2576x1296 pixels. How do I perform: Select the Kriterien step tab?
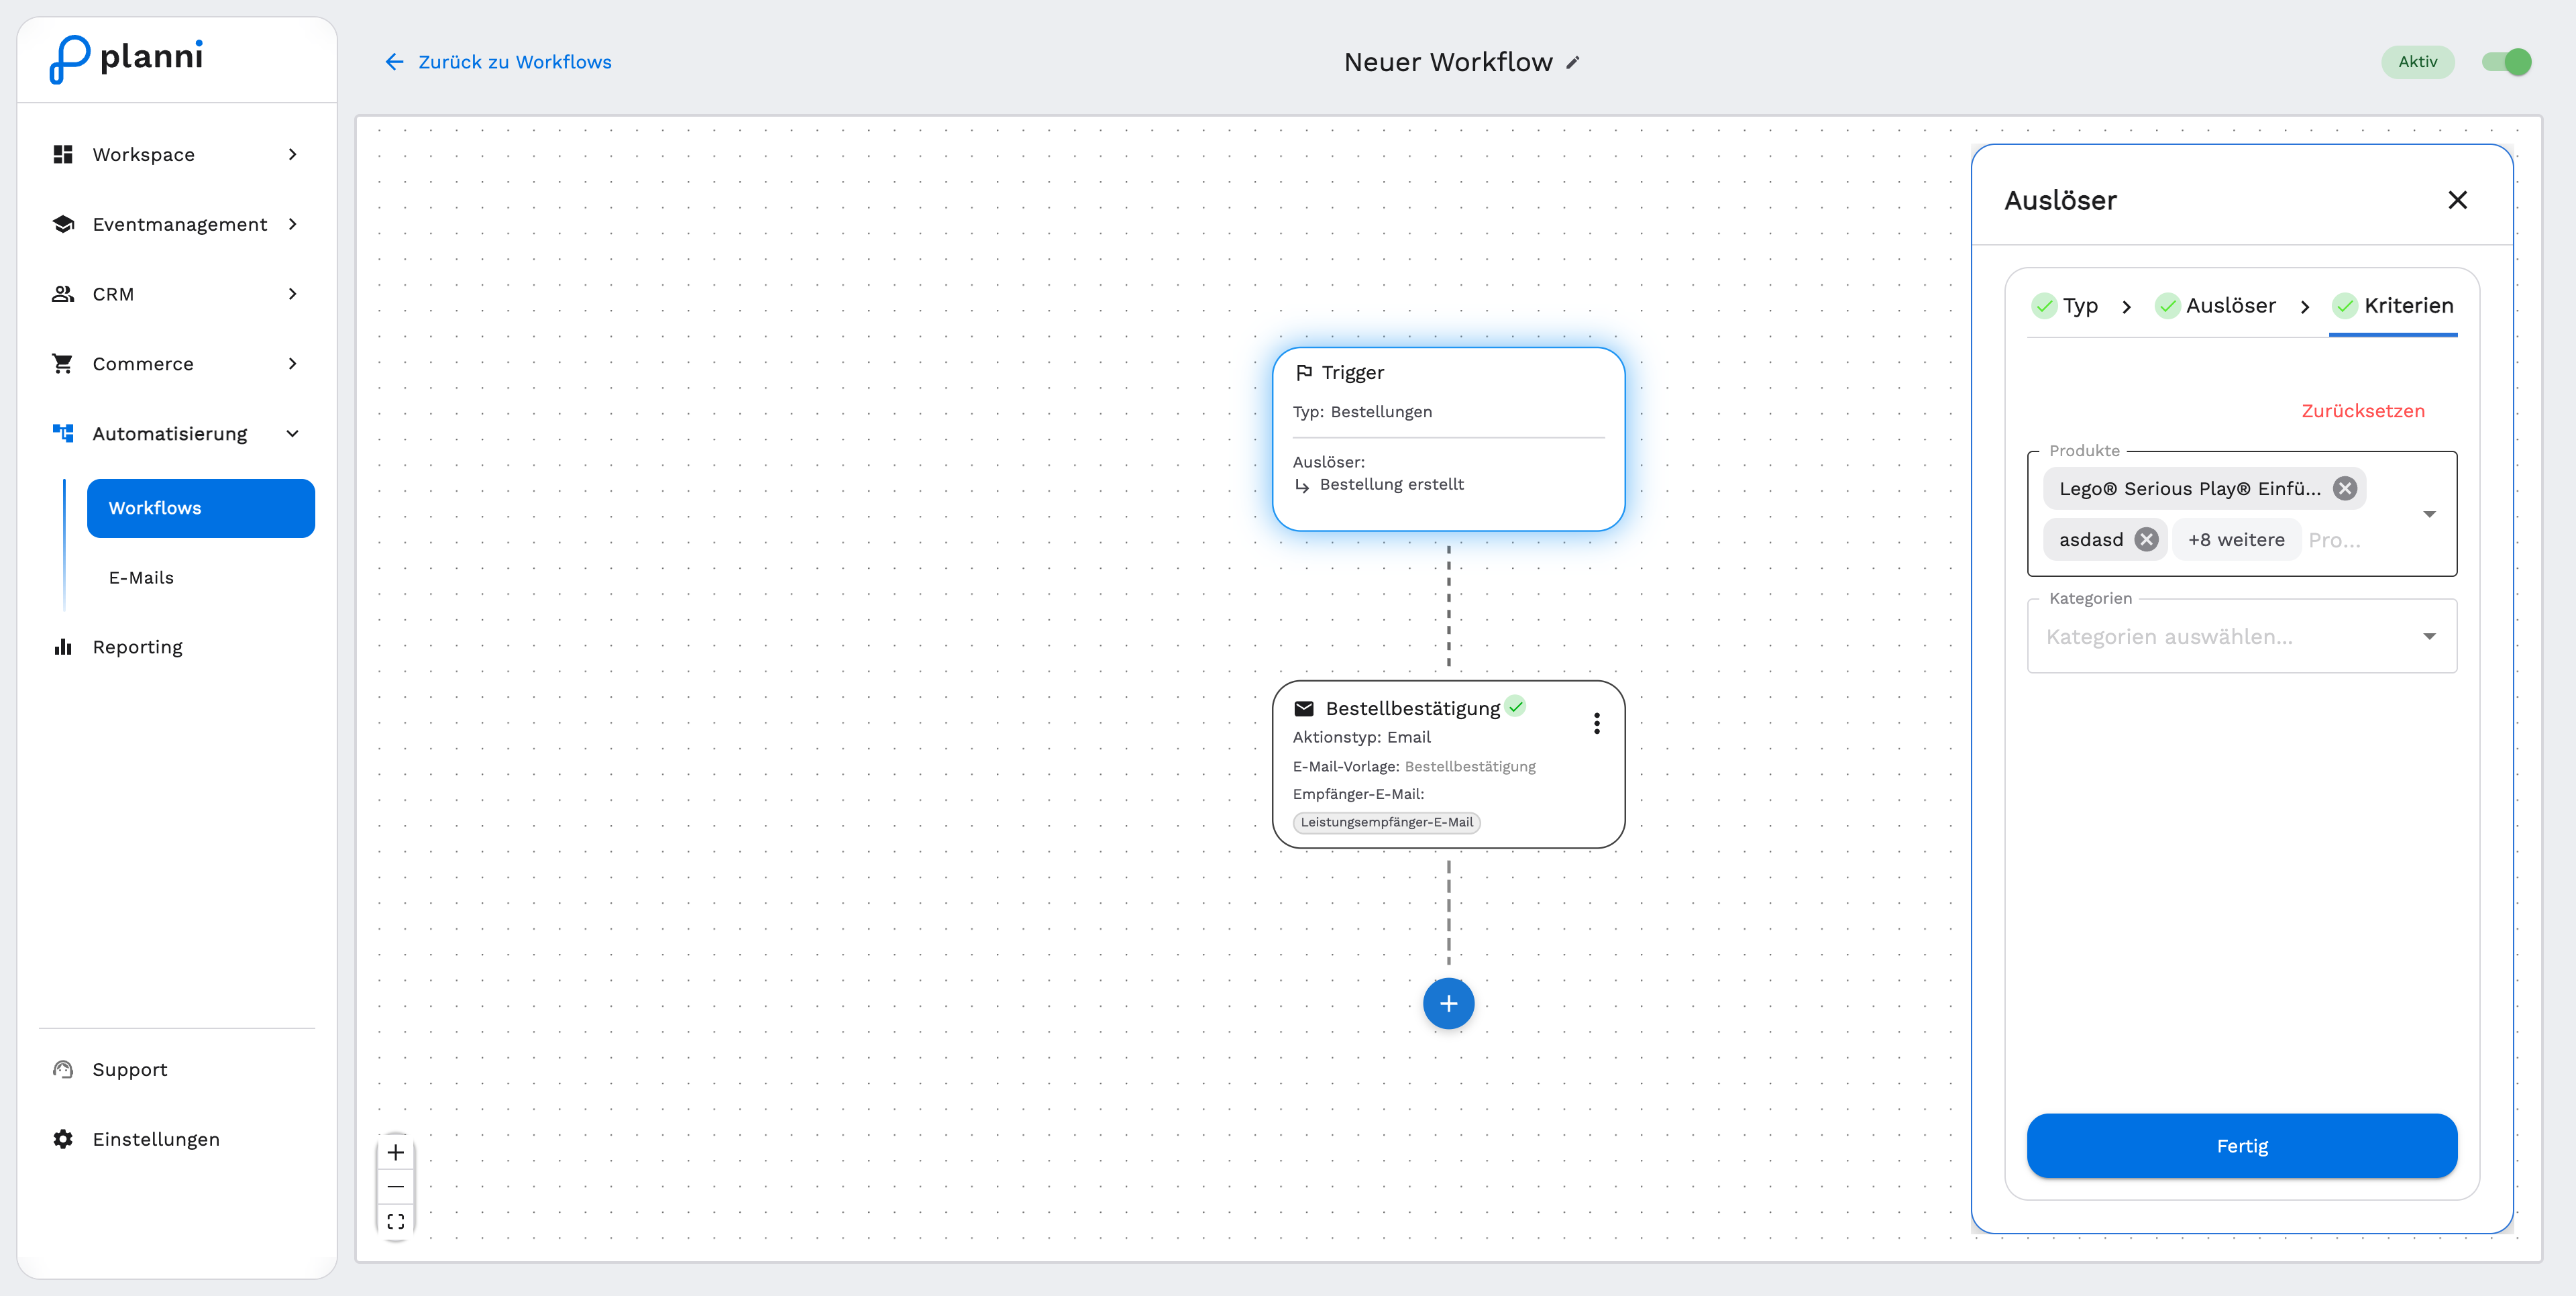(x=2393, y=306)
